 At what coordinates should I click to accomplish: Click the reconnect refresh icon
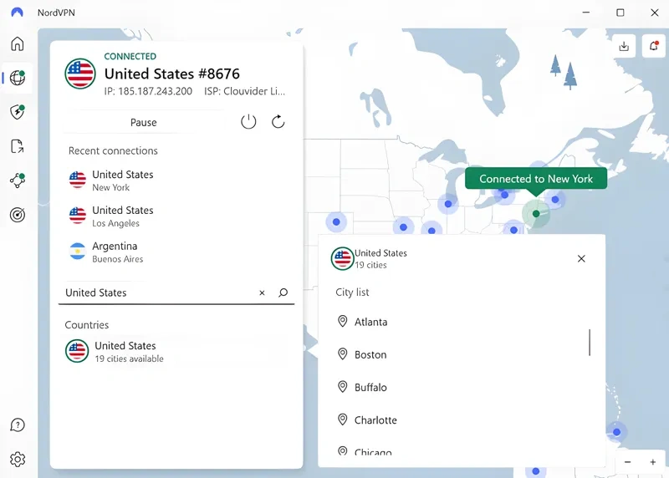point(278,122)
